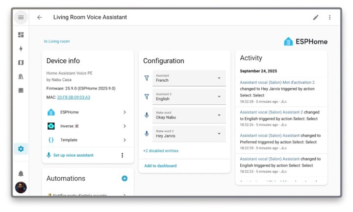Open the user profile avatar

click(21, 188)
